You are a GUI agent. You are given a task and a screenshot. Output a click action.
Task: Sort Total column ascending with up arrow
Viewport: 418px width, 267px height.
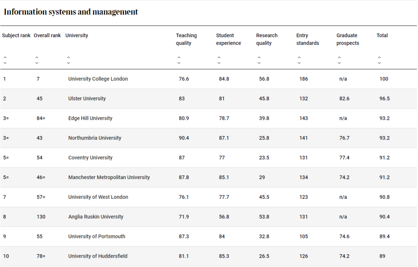tap(379, 58)
